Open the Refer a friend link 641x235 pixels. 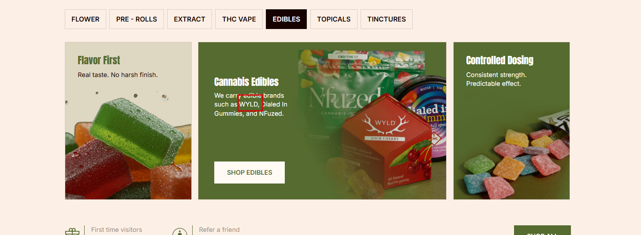coord(219,230)
